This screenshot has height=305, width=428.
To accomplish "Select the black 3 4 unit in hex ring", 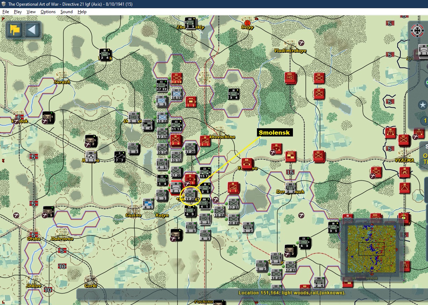I will point(234,94).
